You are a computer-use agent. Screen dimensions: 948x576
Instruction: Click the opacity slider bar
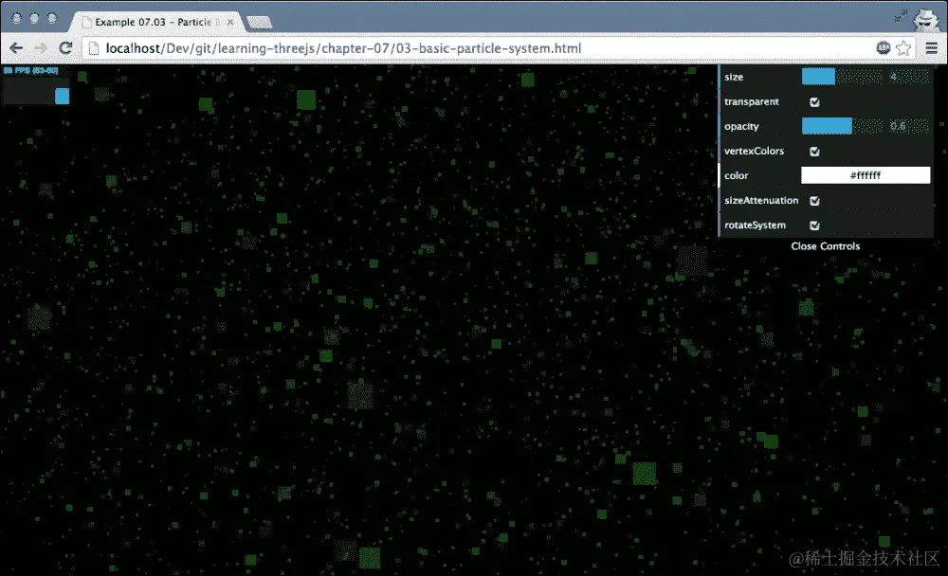[x=827, y=125]
